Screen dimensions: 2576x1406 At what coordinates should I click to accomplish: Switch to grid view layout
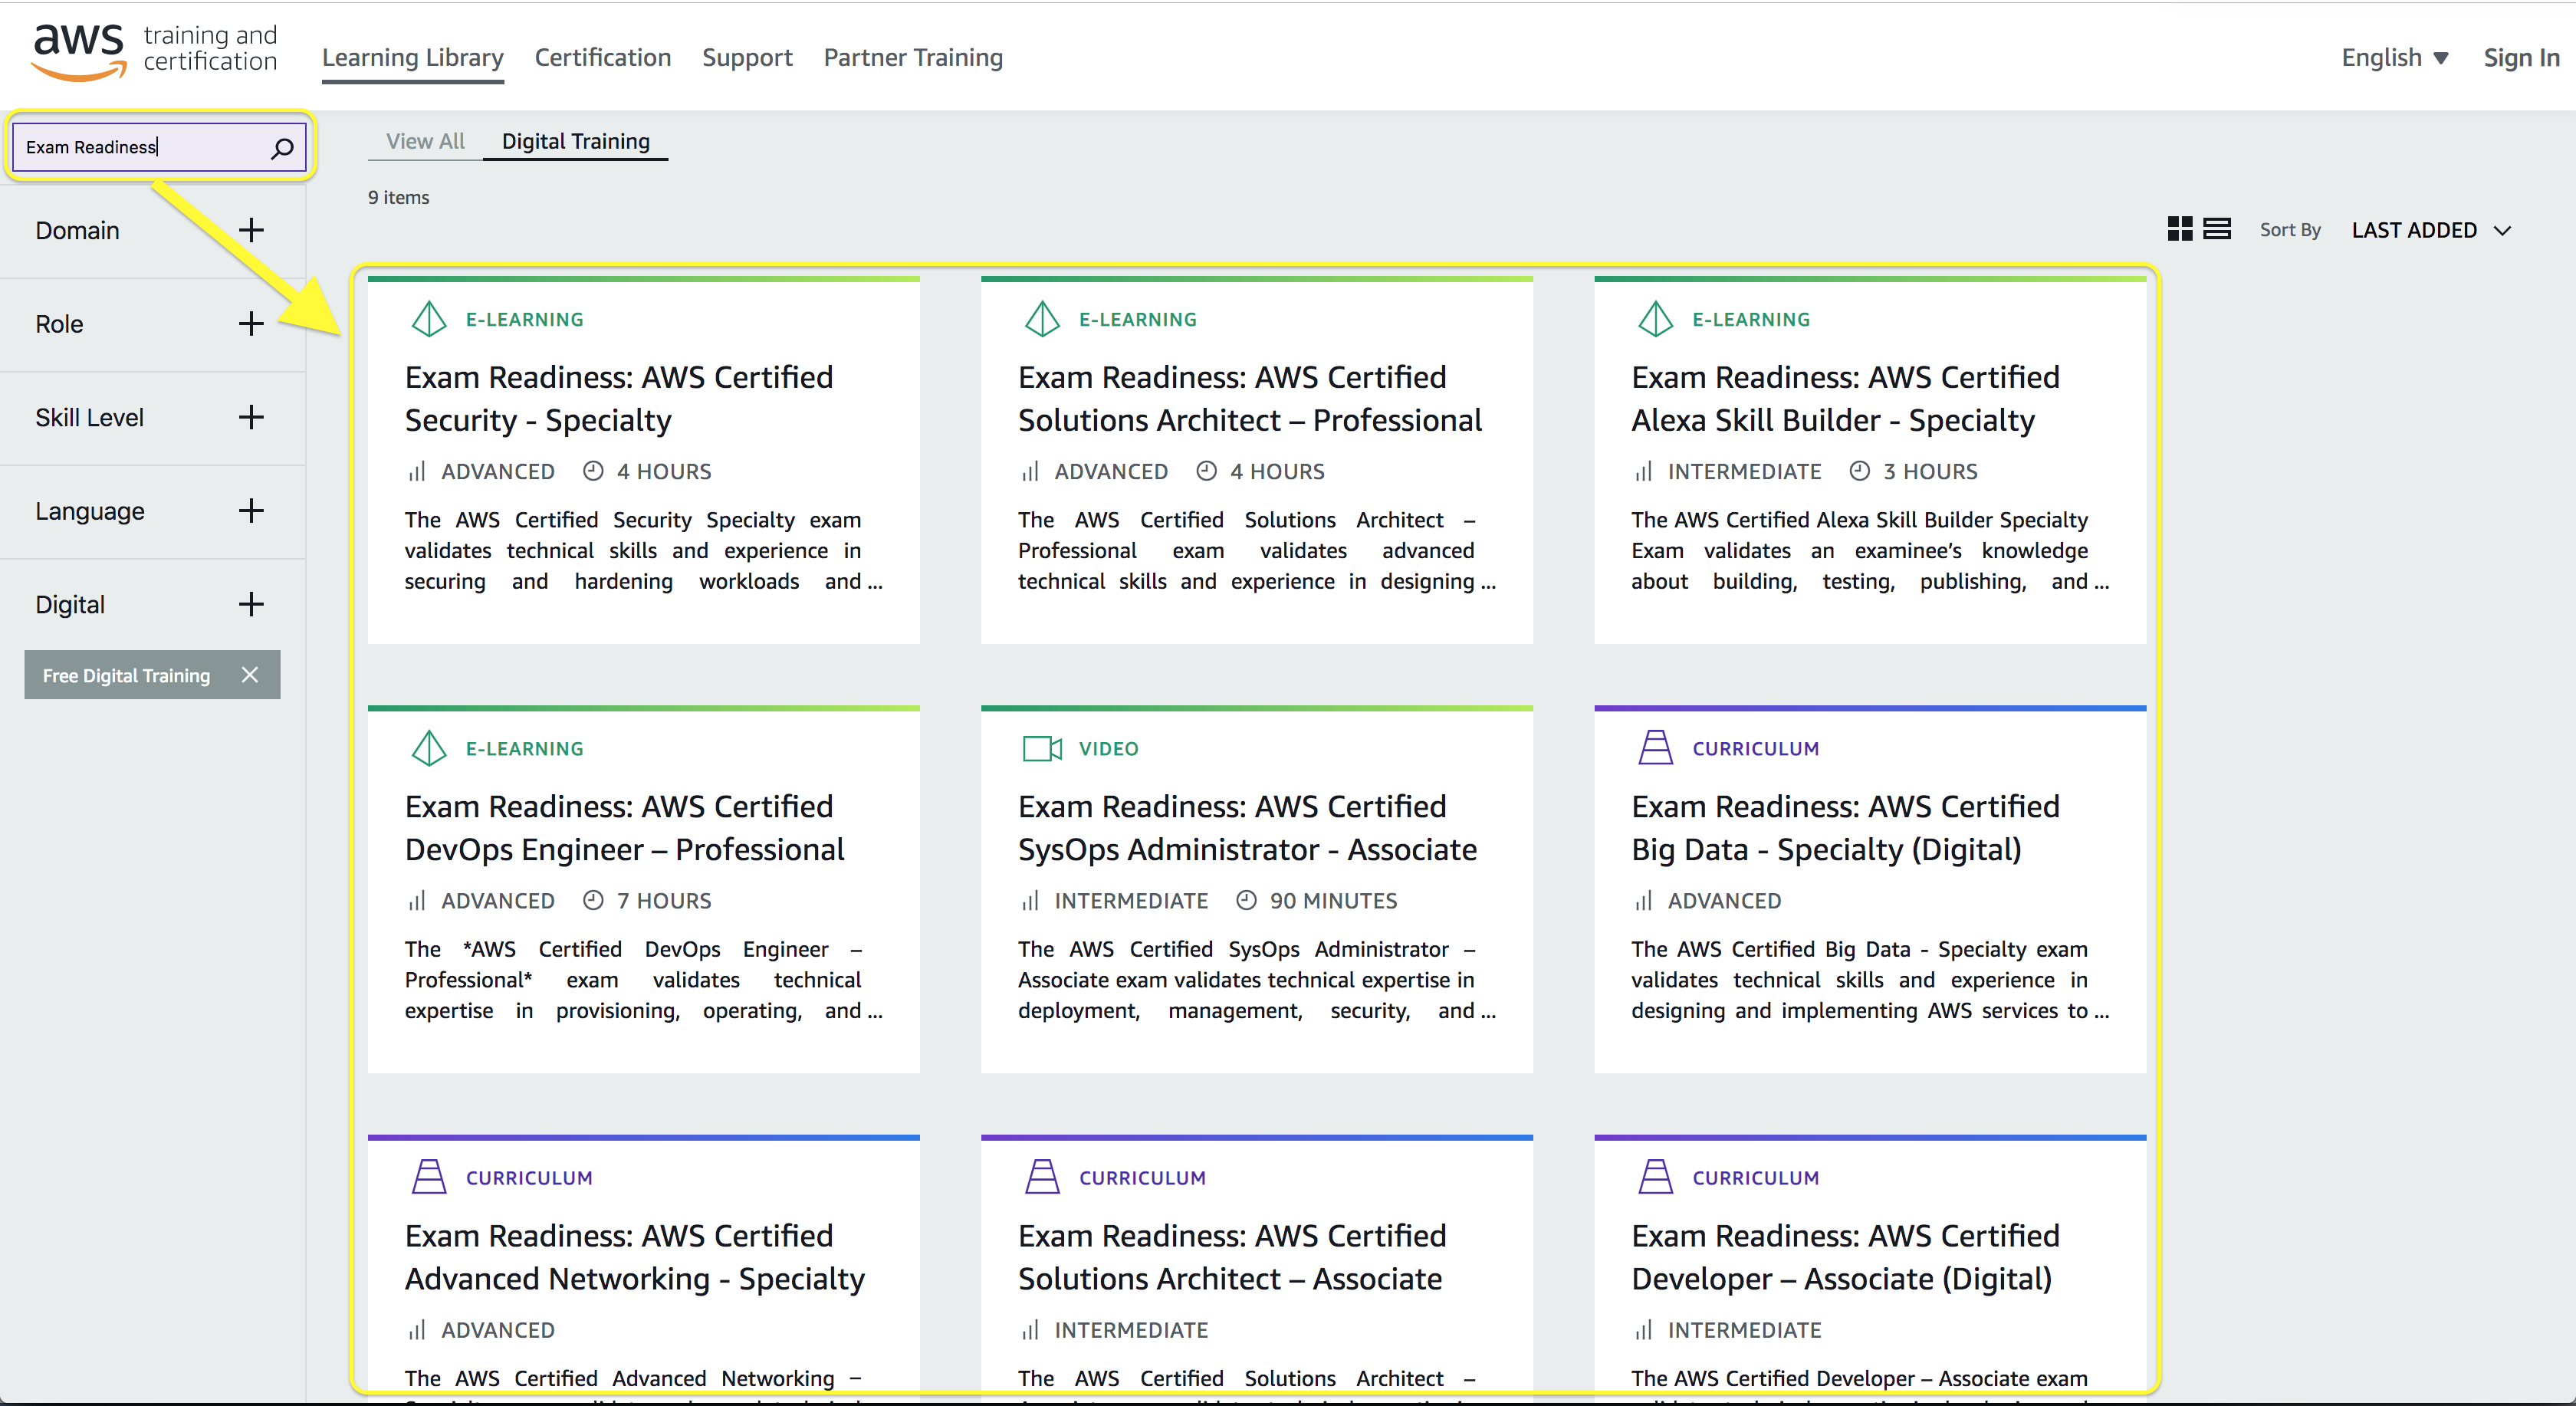tap(2179, 229)
